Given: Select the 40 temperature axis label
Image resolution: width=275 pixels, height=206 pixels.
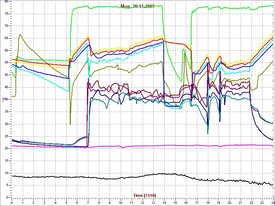Looking at the screenshot, I should click(x=6, y=100).
